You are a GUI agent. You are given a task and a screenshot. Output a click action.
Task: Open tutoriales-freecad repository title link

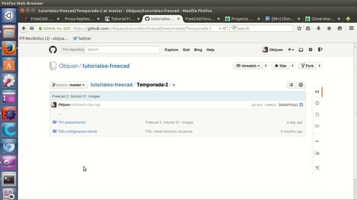106,66
